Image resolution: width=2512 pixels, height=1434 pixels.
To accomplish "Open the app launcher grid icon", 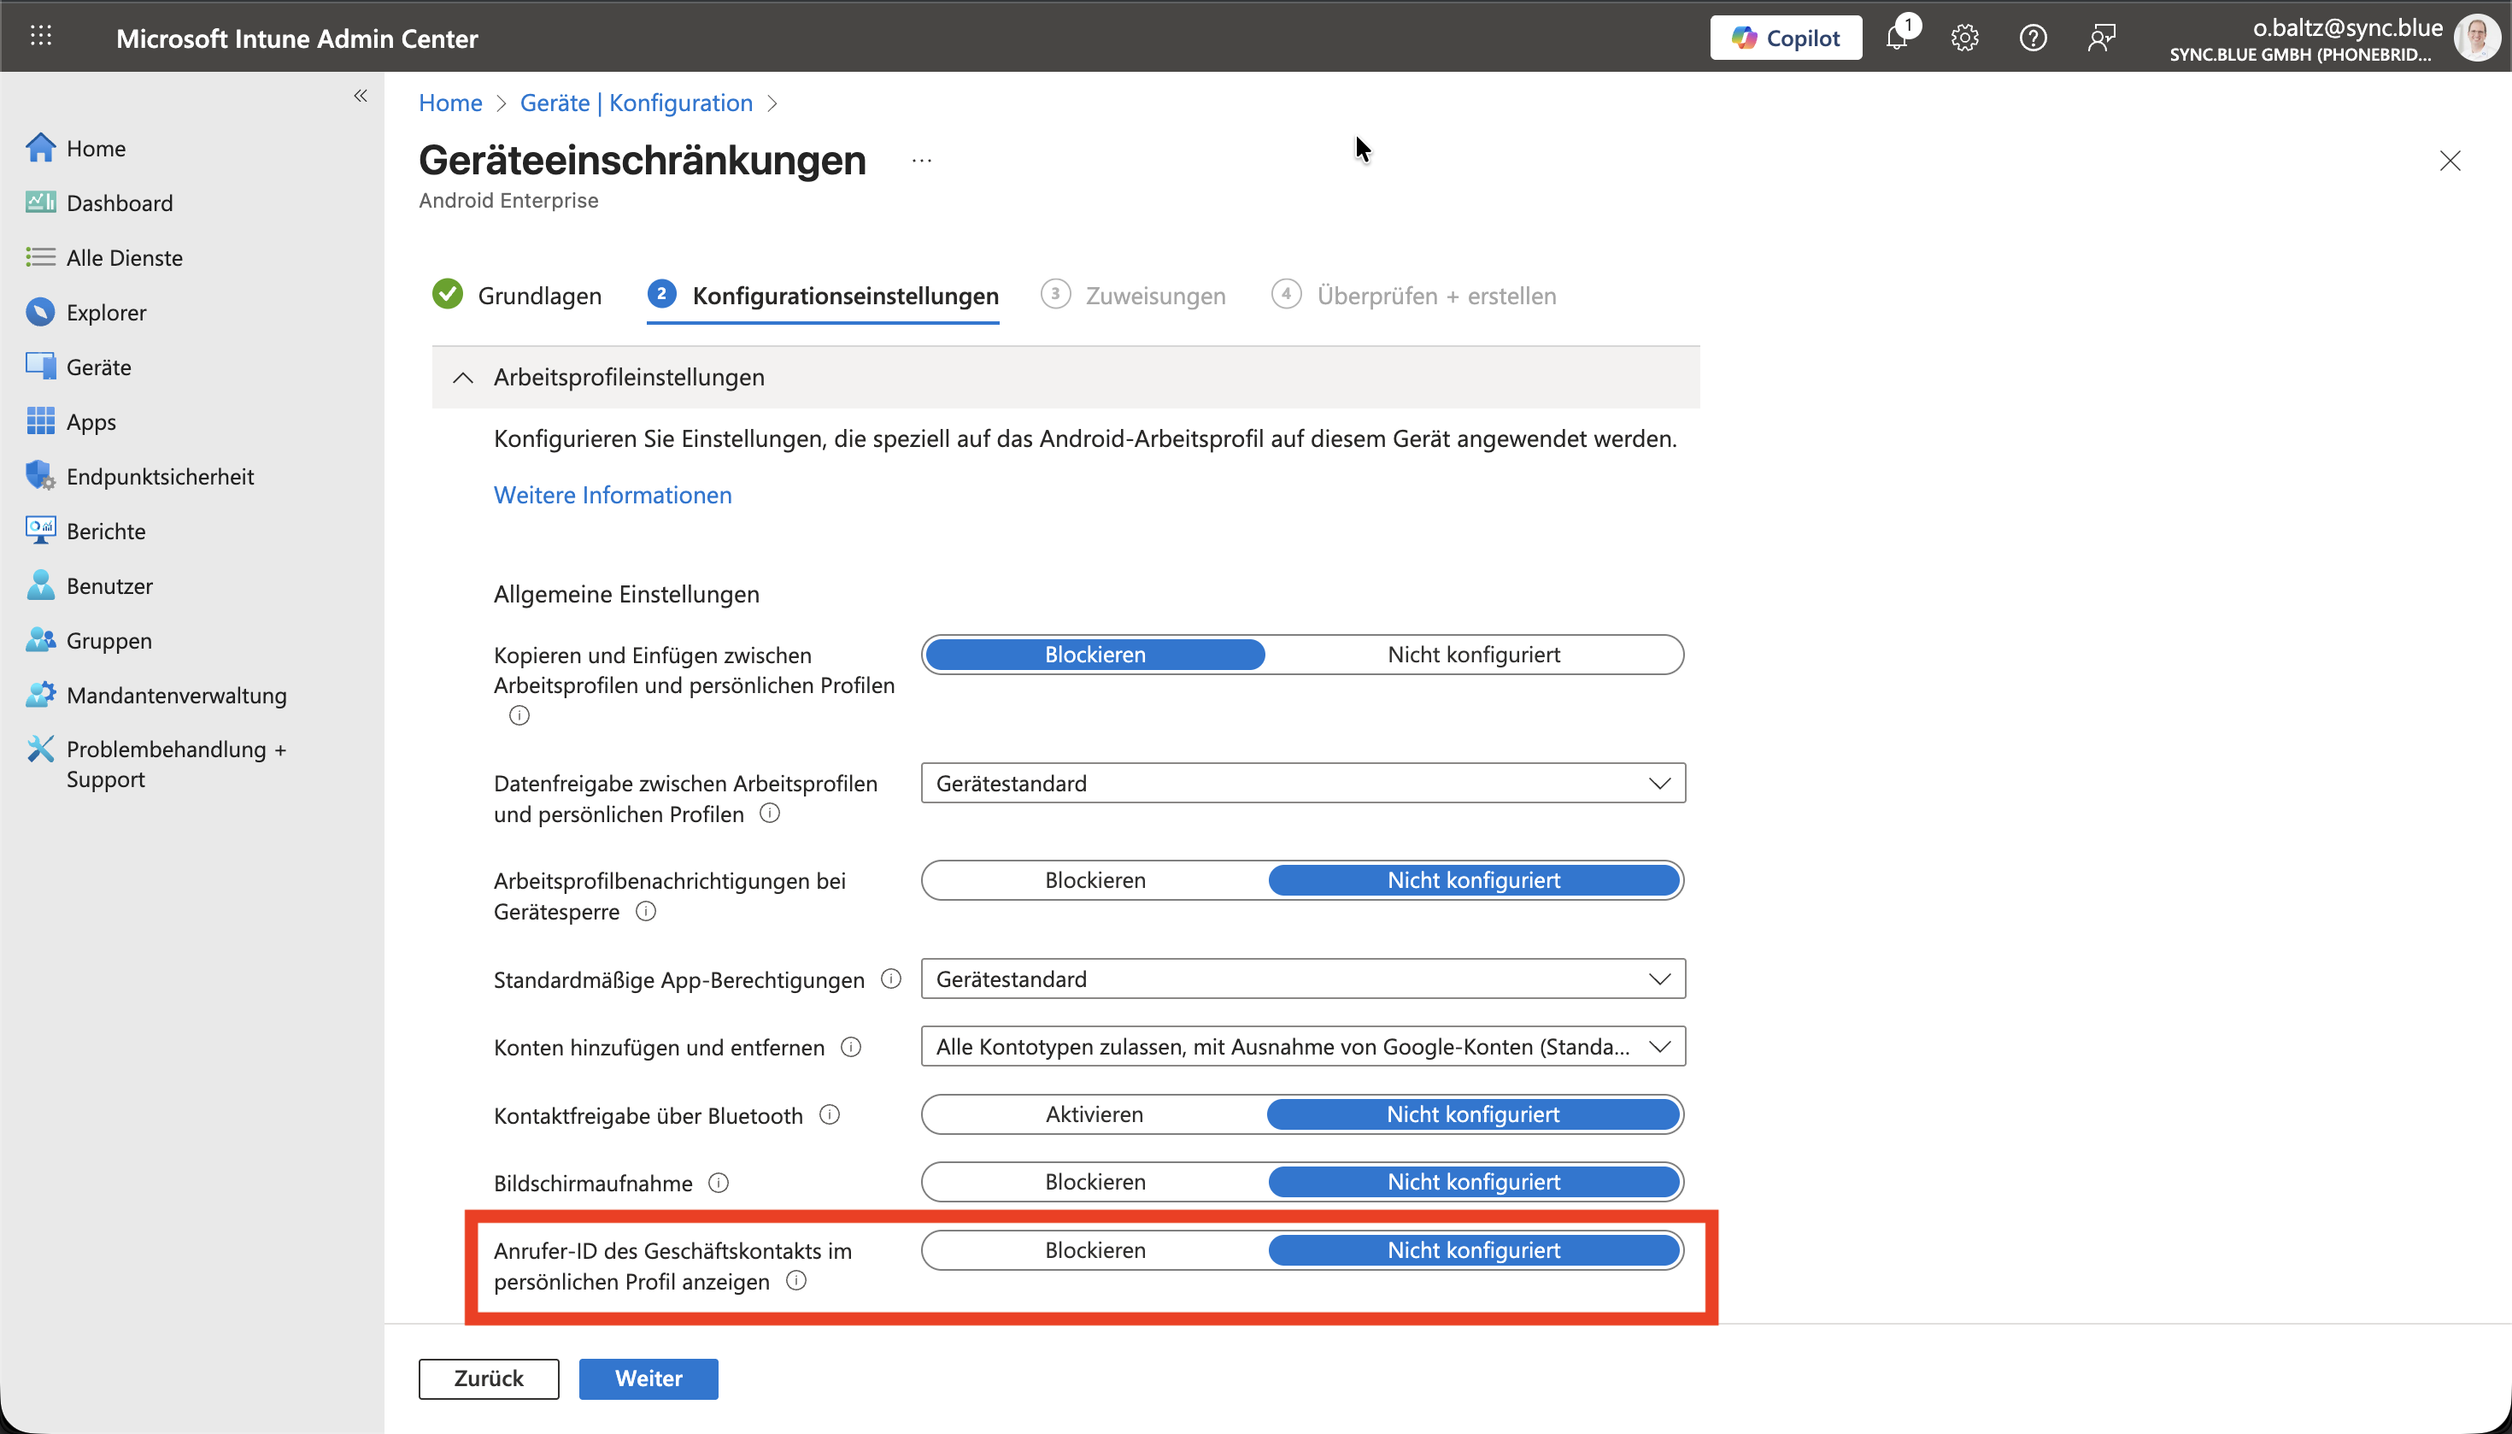I will 40,38.
